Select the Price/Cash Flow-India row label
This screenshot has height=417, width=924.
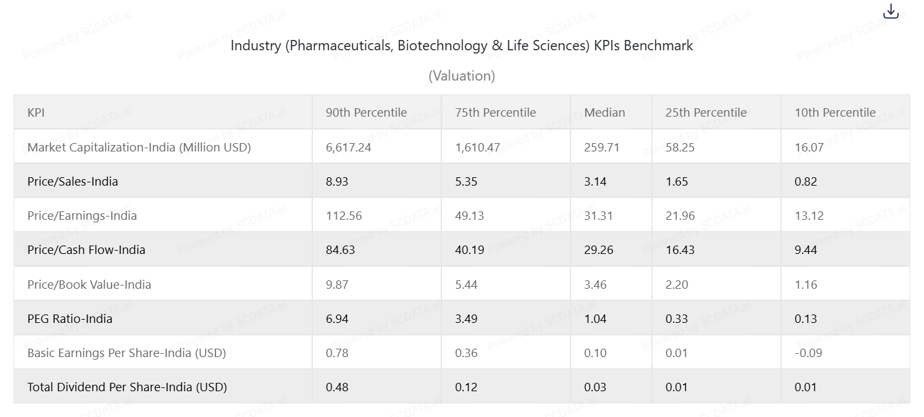(86, 249)
